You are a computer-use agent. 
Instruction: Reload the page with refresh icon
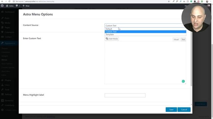(9, 1)
